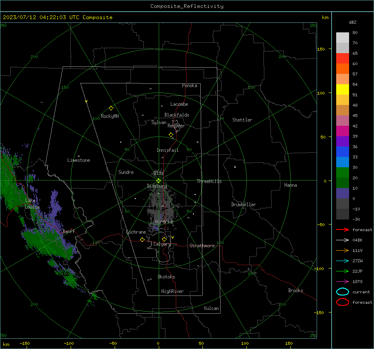374x349 pixels.
Task: Click the Hanna map label
Action: (290, 185)
